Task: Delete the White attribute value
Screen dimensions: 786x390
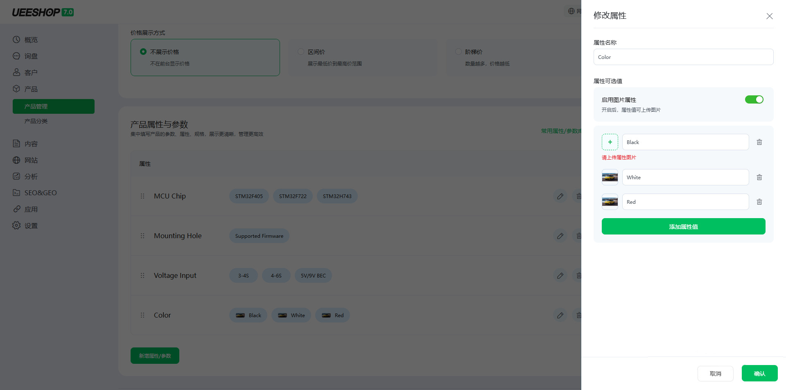Action: (x=759, y=177)
